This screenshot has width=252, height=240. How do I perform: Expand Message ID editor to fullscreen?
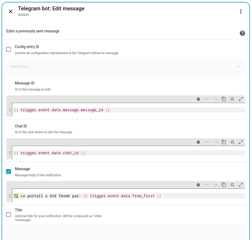pyautogui.click(x=241, y=99)
